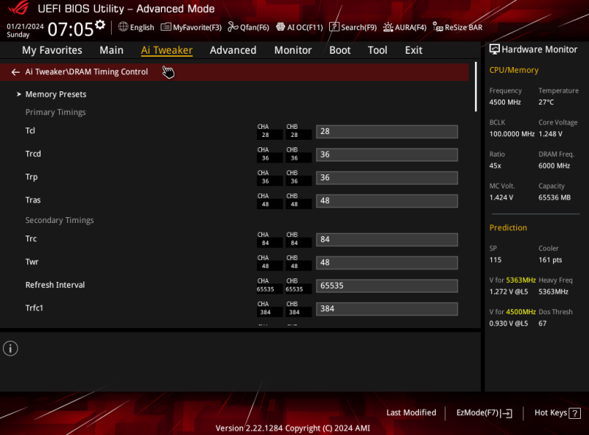The width and height of the screenshot is (589, 435).
Task: Select the Trp setting label
Action: coord(32,177)
